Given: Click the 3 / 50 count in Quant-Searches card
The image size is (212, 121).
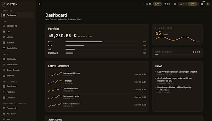Looking at the screenshot, I should click(x=196, y=52).
